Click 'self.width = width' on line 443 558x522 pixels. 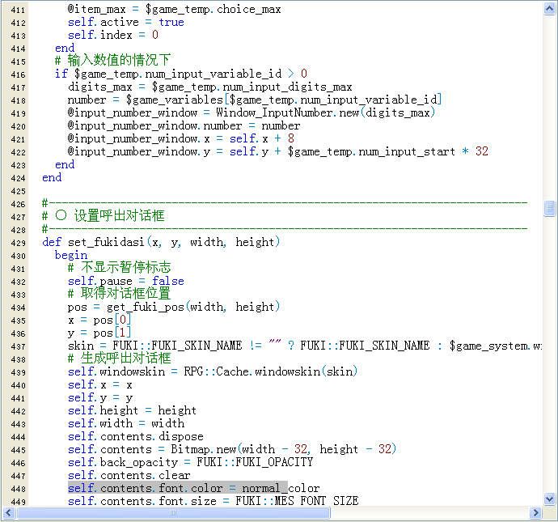coord(126,423)
